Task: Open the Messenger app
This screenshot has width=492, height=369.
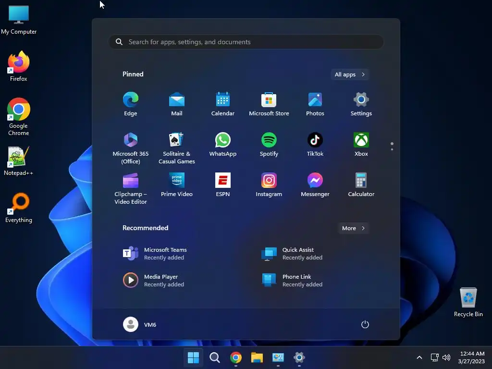Action: pos(315,185)
